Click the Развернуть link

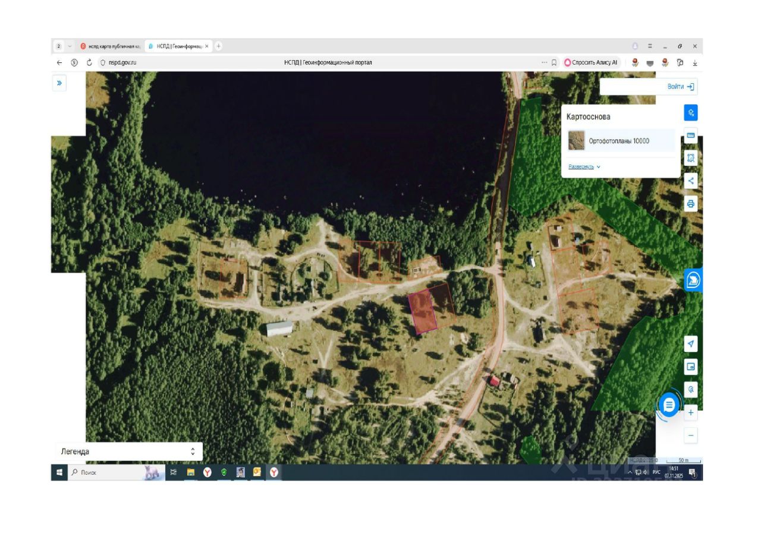tap(581, 167)
